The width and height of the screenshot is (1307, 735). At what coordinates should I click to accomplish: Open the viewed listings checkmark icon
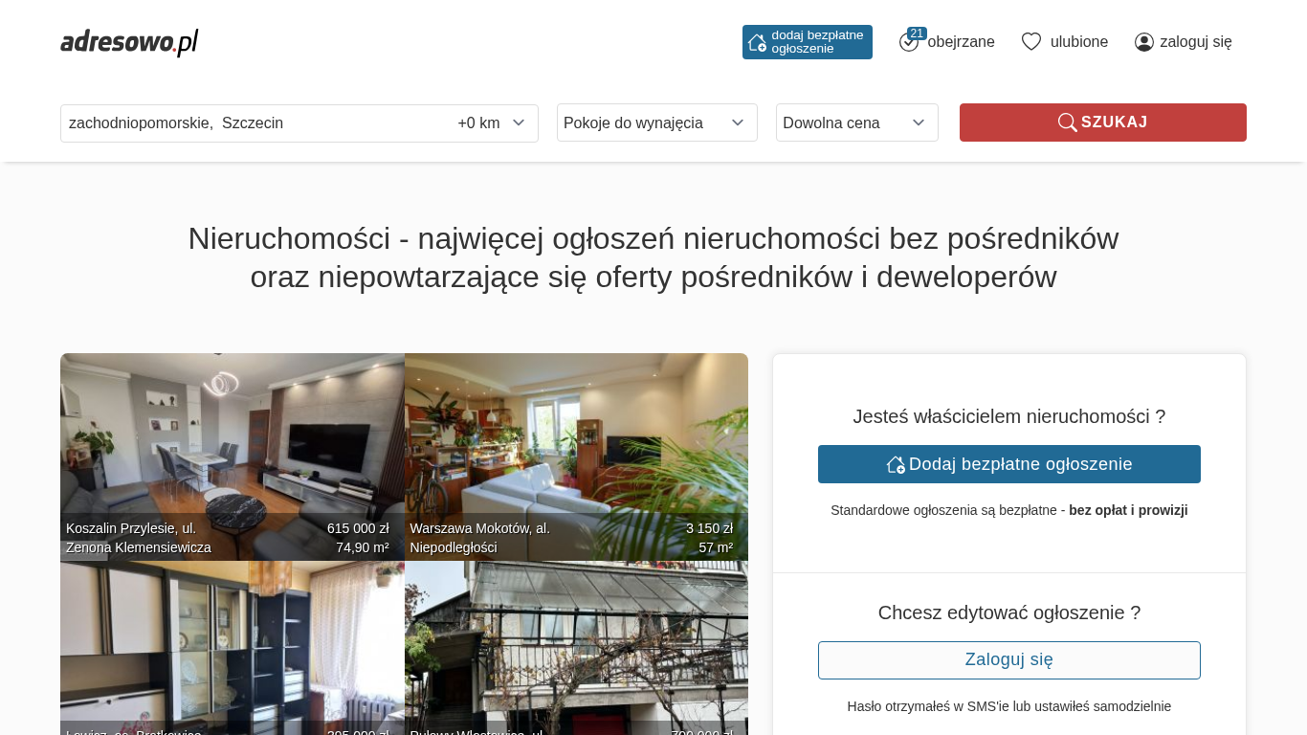click(908, 43)
